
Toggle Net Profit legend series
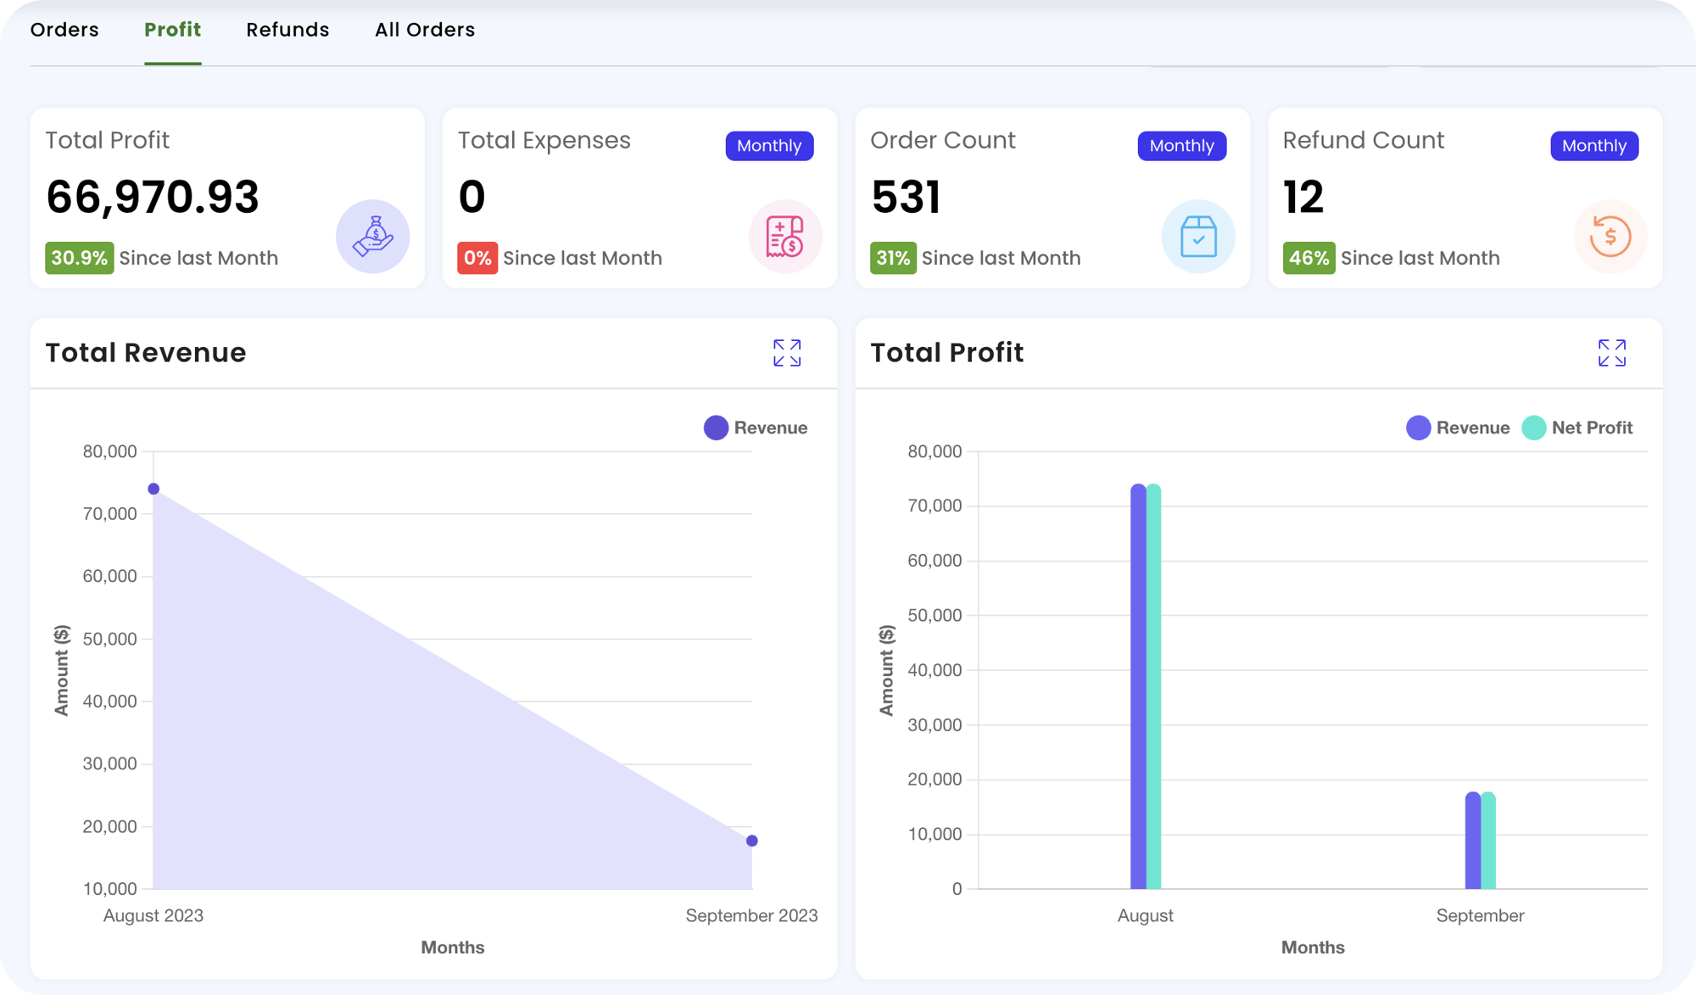(1577, 428)
